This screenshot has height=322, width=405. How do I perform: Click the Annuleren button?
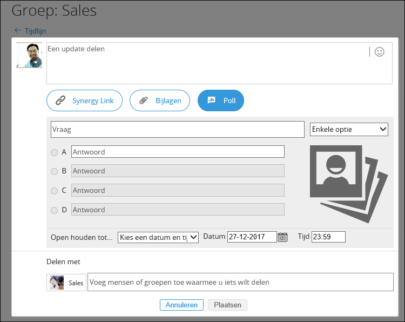[181, 305]
